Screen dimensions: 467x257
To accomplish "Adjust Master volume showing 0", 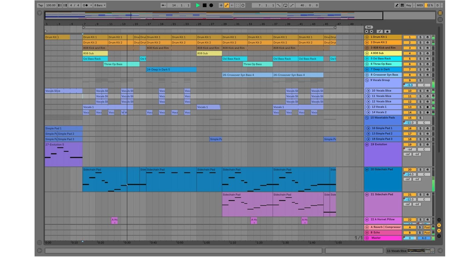I will pos(410,238).
